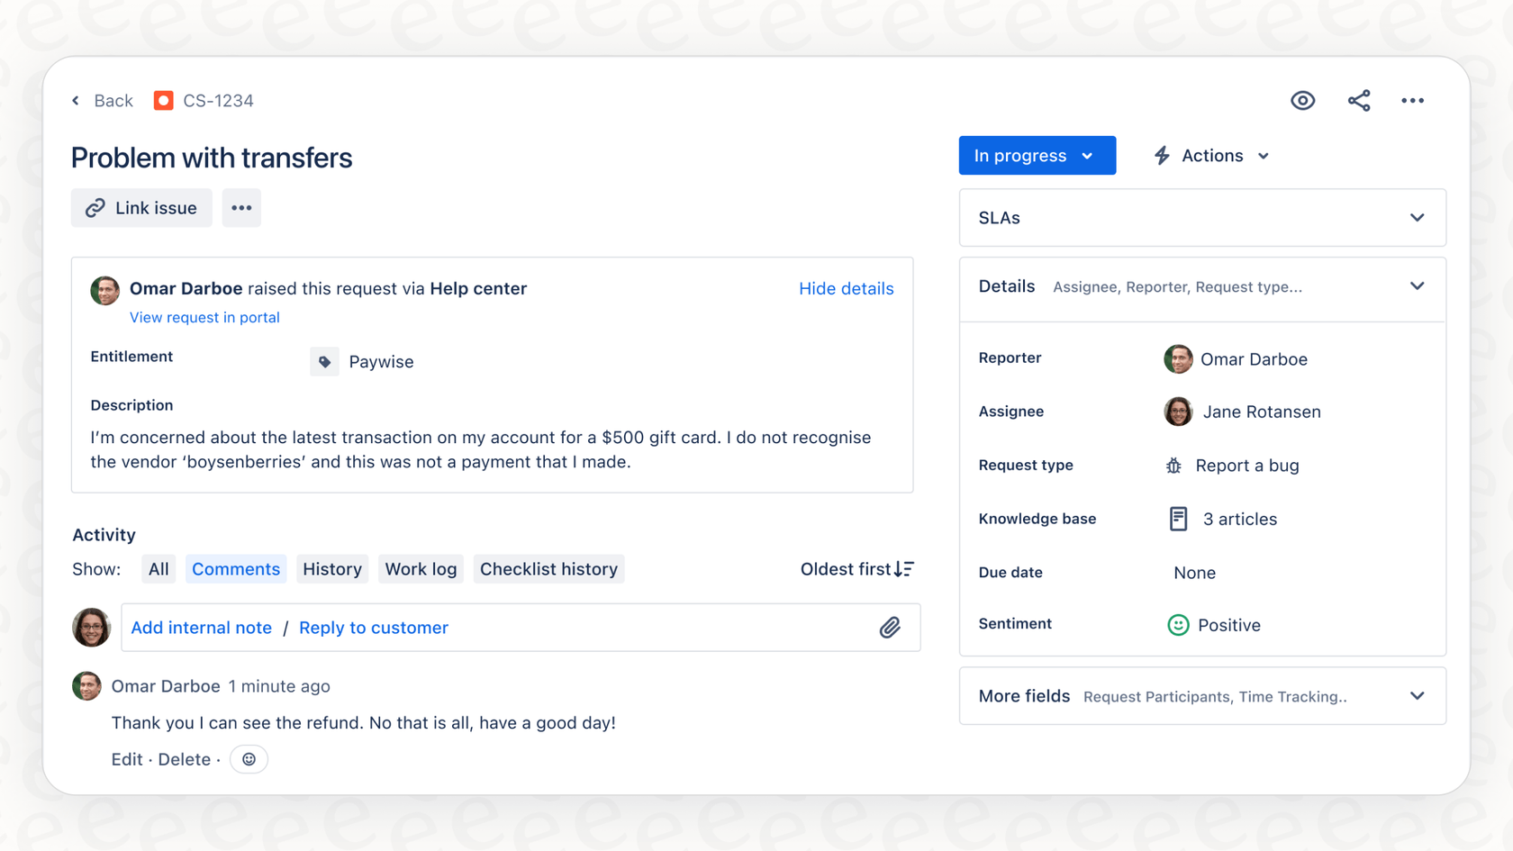Switch to the History tab
Image resolution: width=1513 pixels, height=851 pixels.
coord(331,568)
